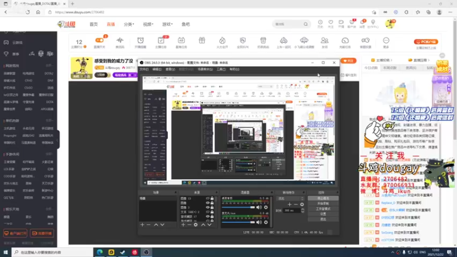Open the scene transition type dropdown in OBS

click(x=290, y=198)
